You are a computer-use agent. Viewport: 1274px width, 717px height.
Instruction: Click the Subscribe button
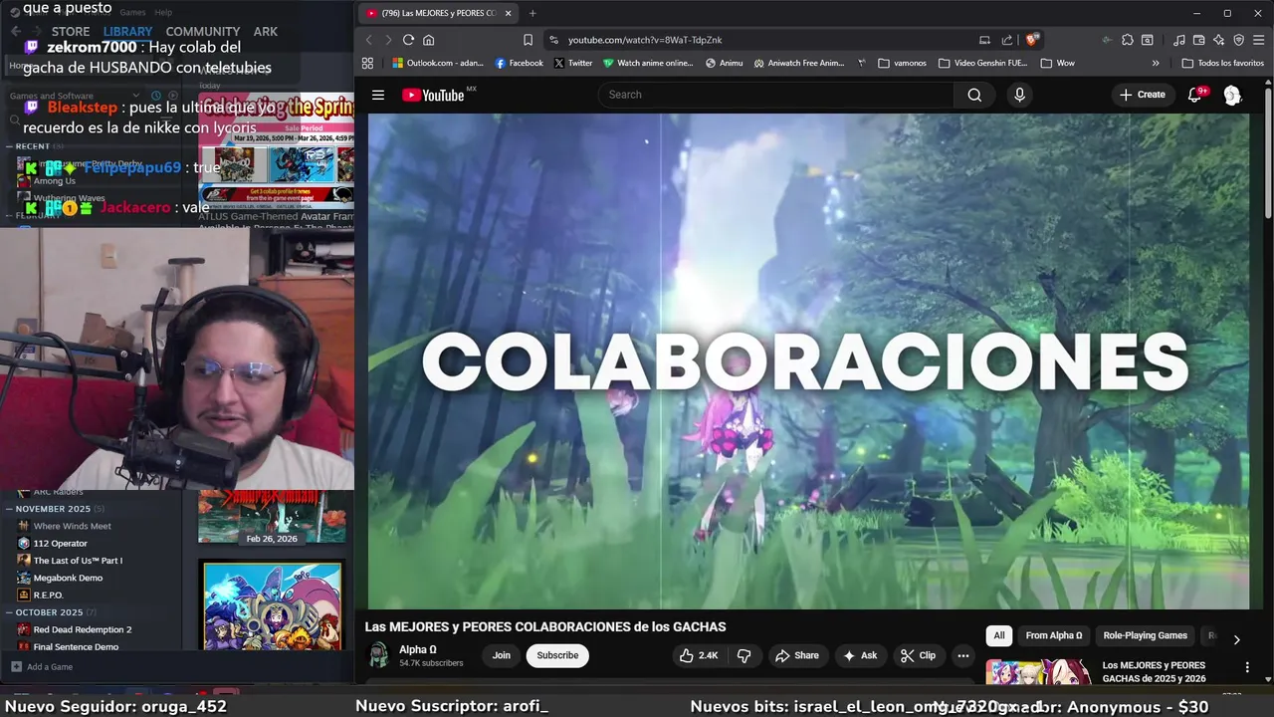coord(557,655)
